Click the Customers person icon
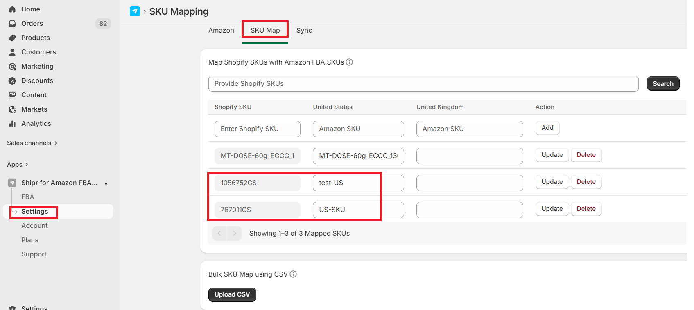 [12, 52]
